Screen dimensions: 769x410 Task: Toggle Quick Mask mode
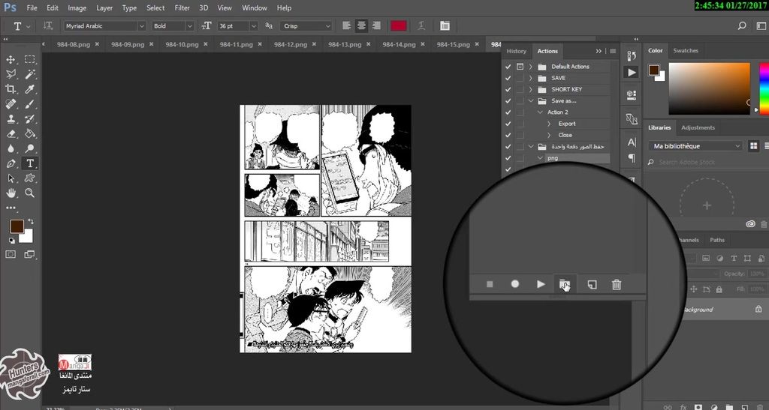click(11, 254)
